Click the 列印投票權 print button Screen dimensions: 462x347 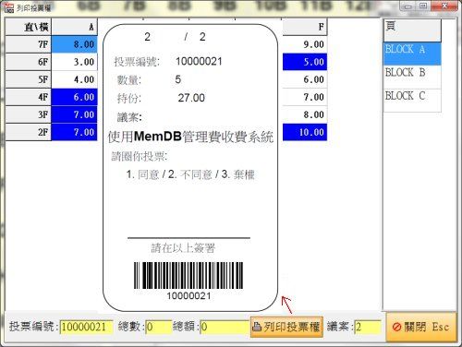click(286, 327)
